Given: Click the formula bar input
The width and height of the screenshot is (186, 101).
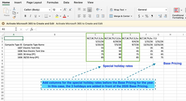Looking at the screenshot, I should tap(111, 29).
